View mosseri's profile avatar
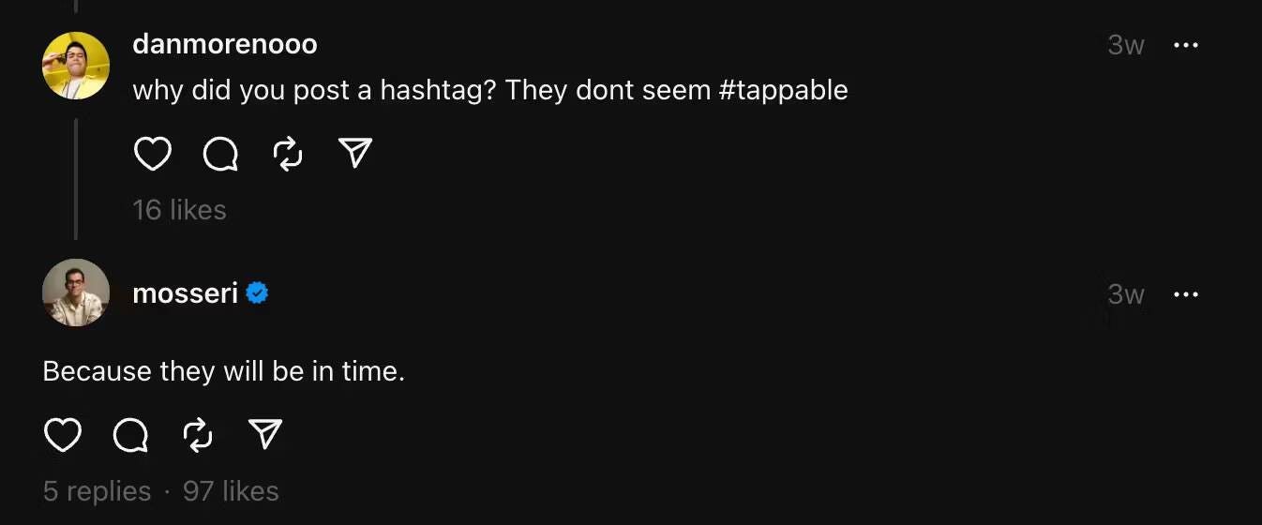This screenshot has width=1262, height=525. [76, 292]
